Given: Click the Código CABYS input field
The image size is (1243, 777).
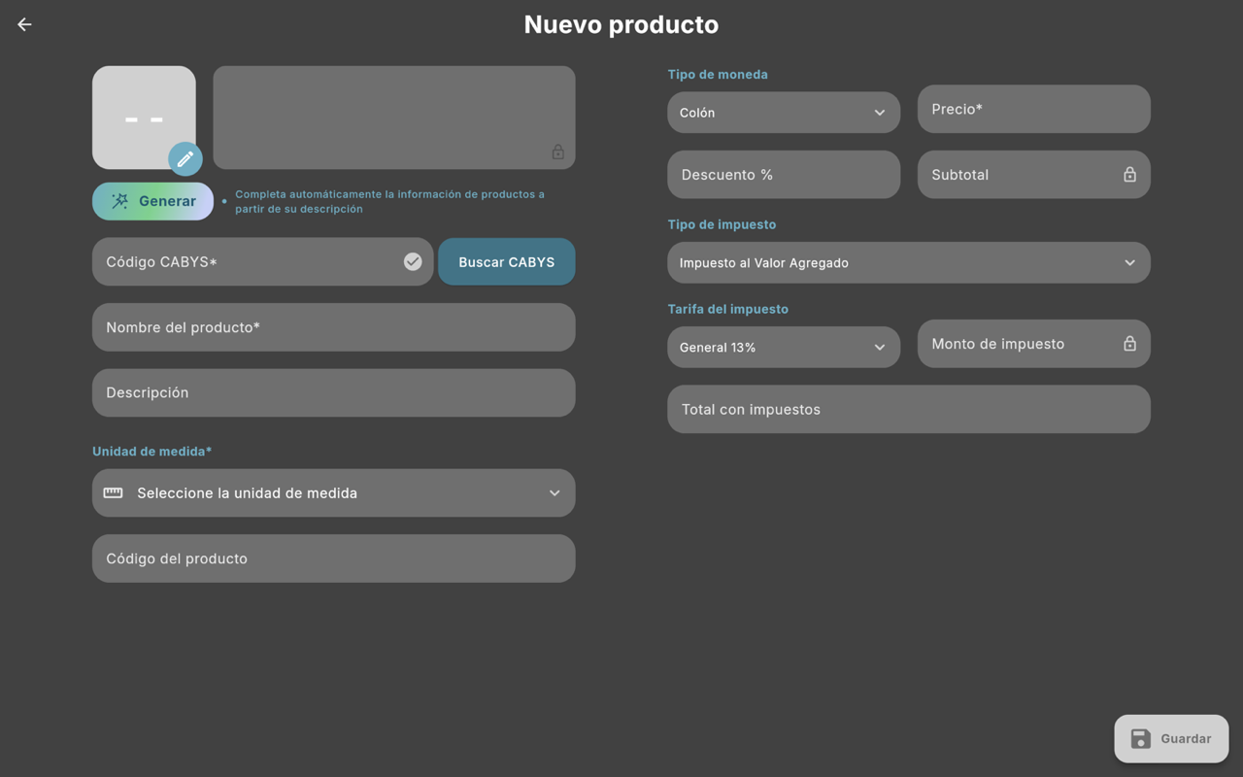Looking at the screenshot, I should coord(262,262).
